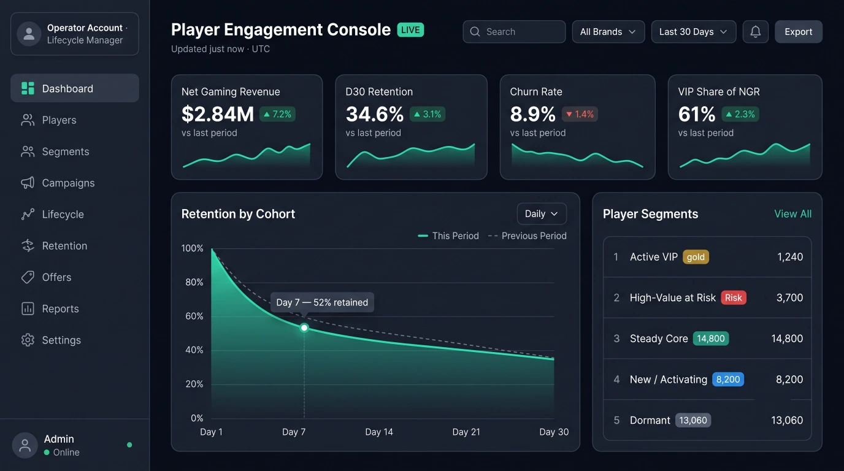Open the D30 Retention card

click(x=411, y=128)
